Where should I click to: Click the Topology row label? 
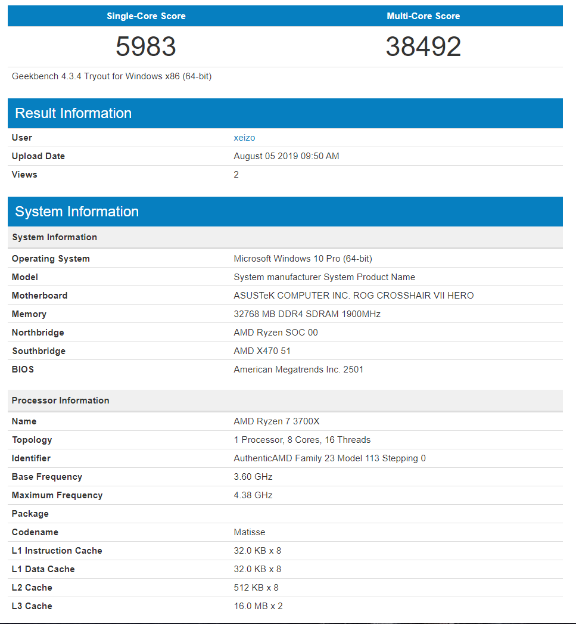(x=32, y=440)
